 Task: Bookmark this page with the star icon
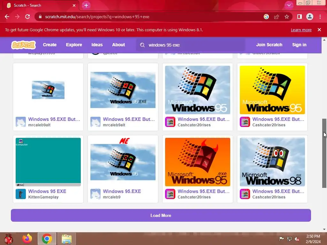pyautogui.click(x=287, y=17)
